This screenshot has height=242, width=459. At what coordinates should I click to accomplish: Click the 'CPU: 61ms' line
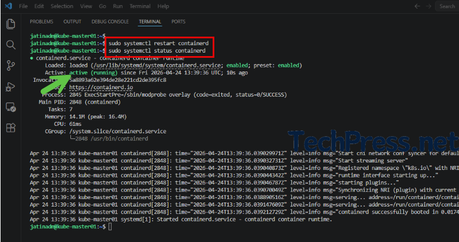67,124
